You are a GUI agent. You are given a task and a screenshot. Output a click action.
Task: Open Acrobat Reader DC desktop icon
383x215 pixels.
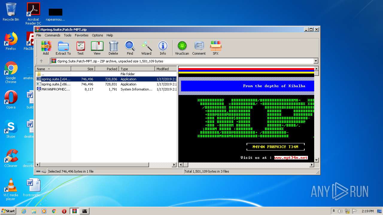coord(33,14)
